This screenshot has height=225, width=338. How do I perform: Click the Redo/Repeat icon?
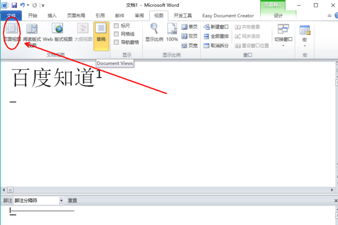tap(34, 5)
